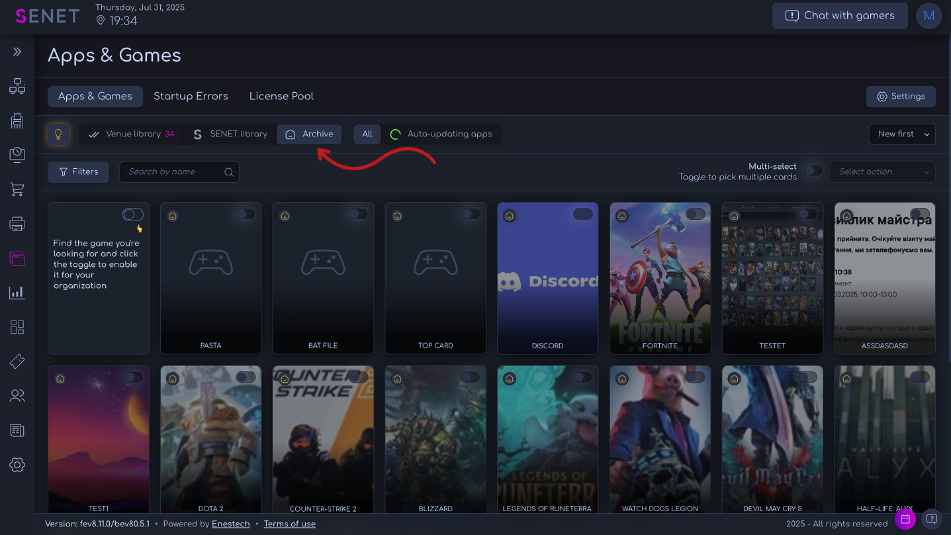Open the shopping cart icon in the sidebar
Viewport: 951px width, 535px height.
17,190
